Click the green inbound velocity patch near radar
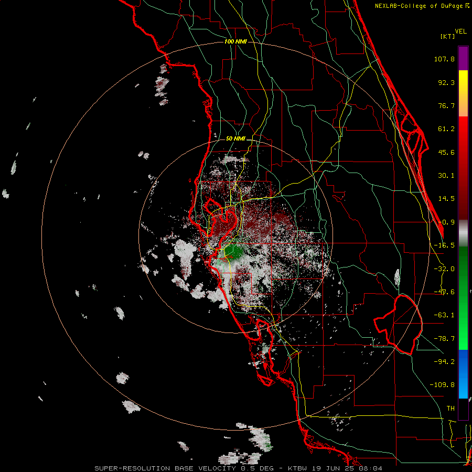Viewport: 472px width, 472px height. click(x=233, y=252)
